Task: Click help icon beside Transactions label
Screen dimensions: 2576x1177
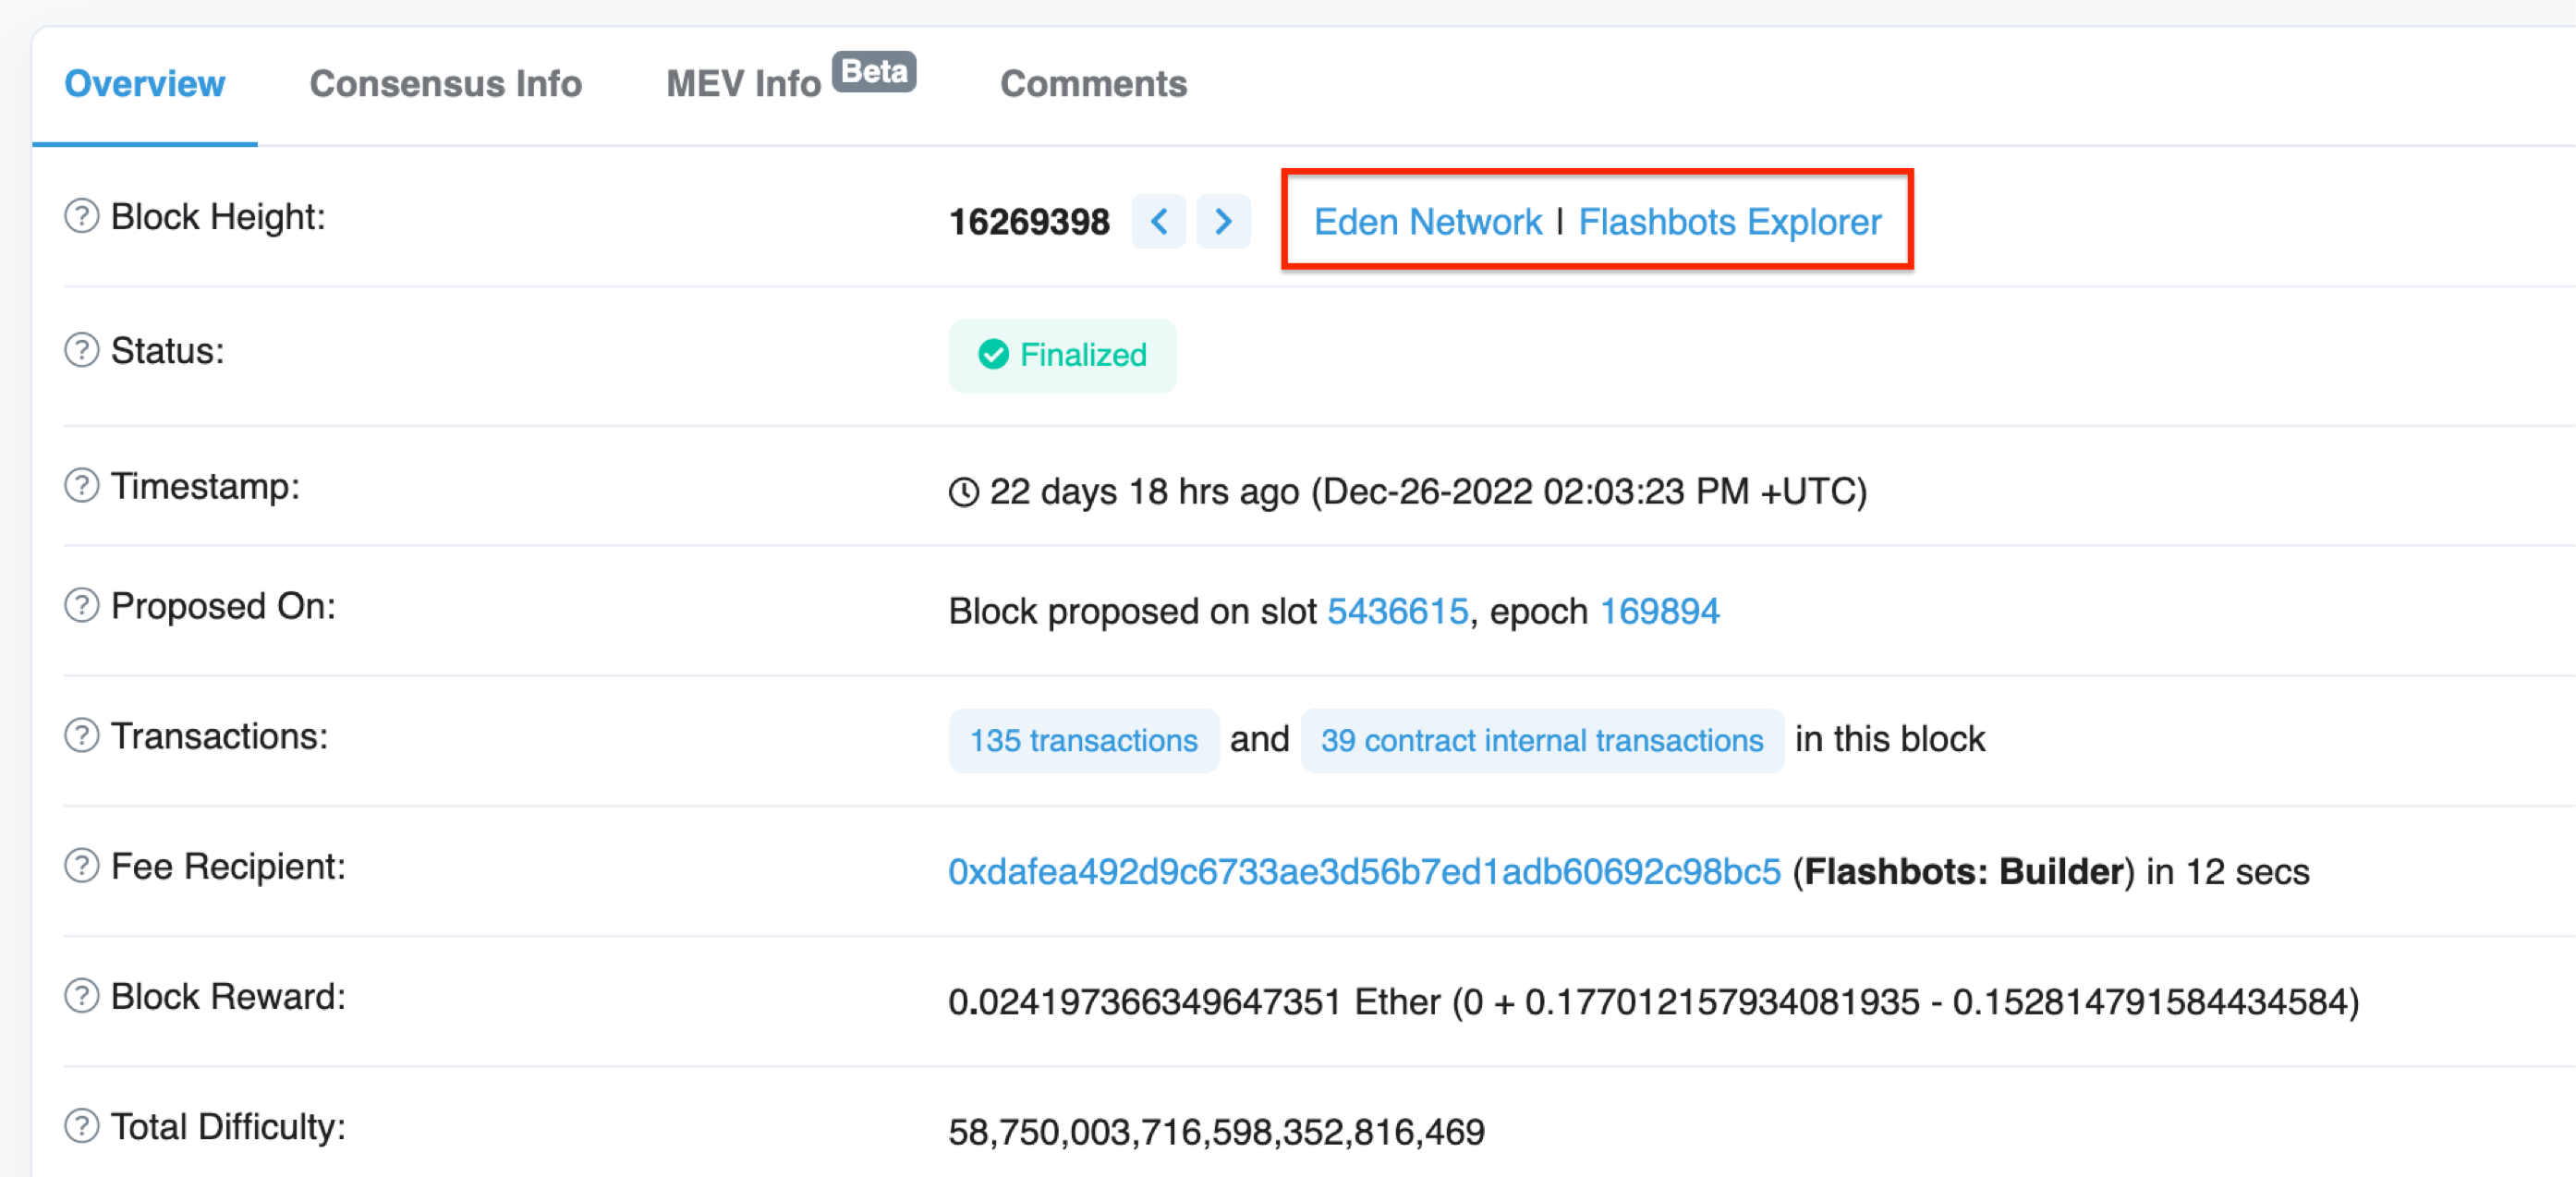Action: (81, 736)
